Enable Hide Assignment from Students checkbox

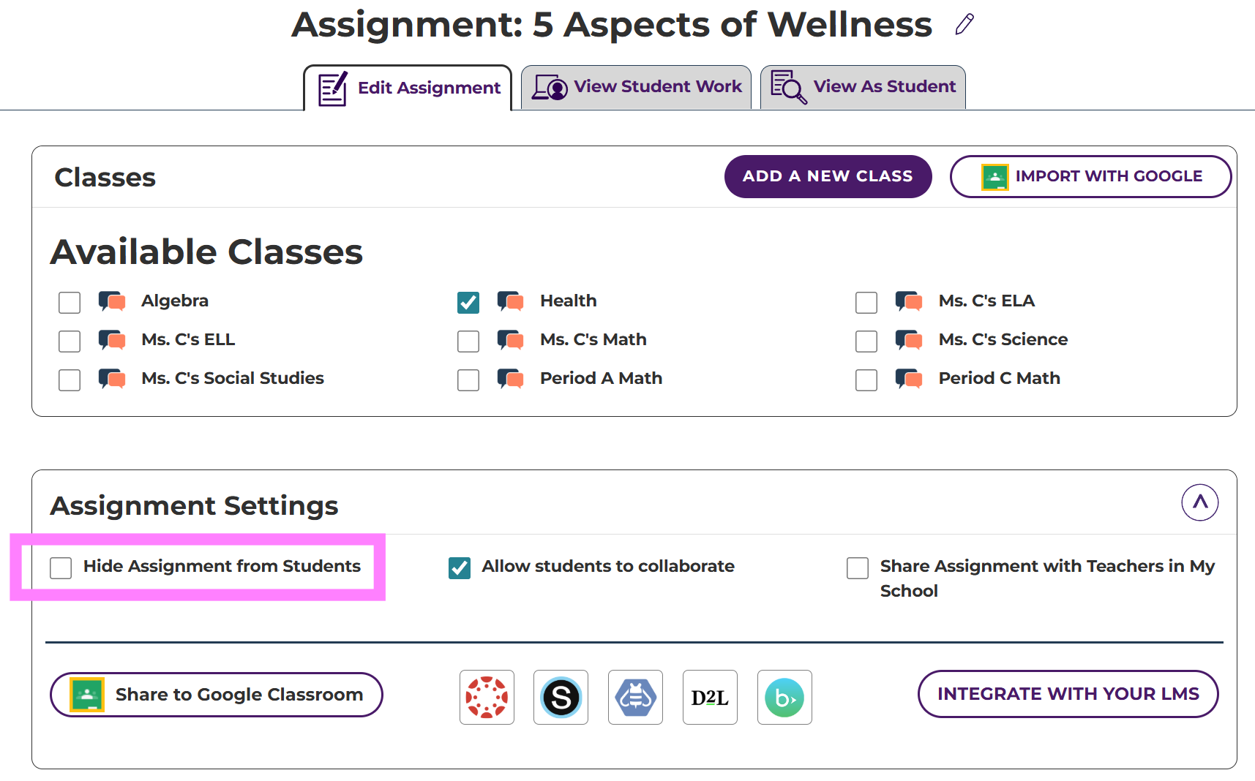tap(61, 567)
